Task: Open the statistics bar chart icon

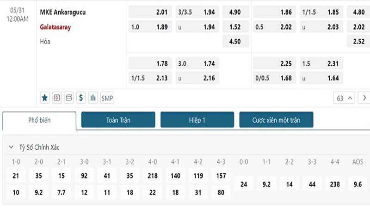Action: (x=93, y=98)
